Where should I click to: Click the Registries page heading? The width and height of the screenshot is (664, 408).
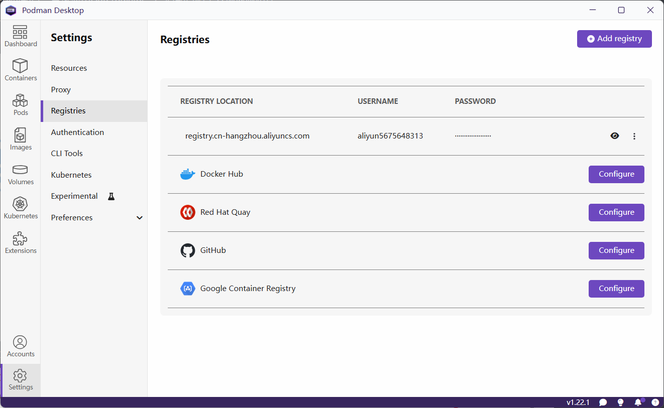click(185, 40)
